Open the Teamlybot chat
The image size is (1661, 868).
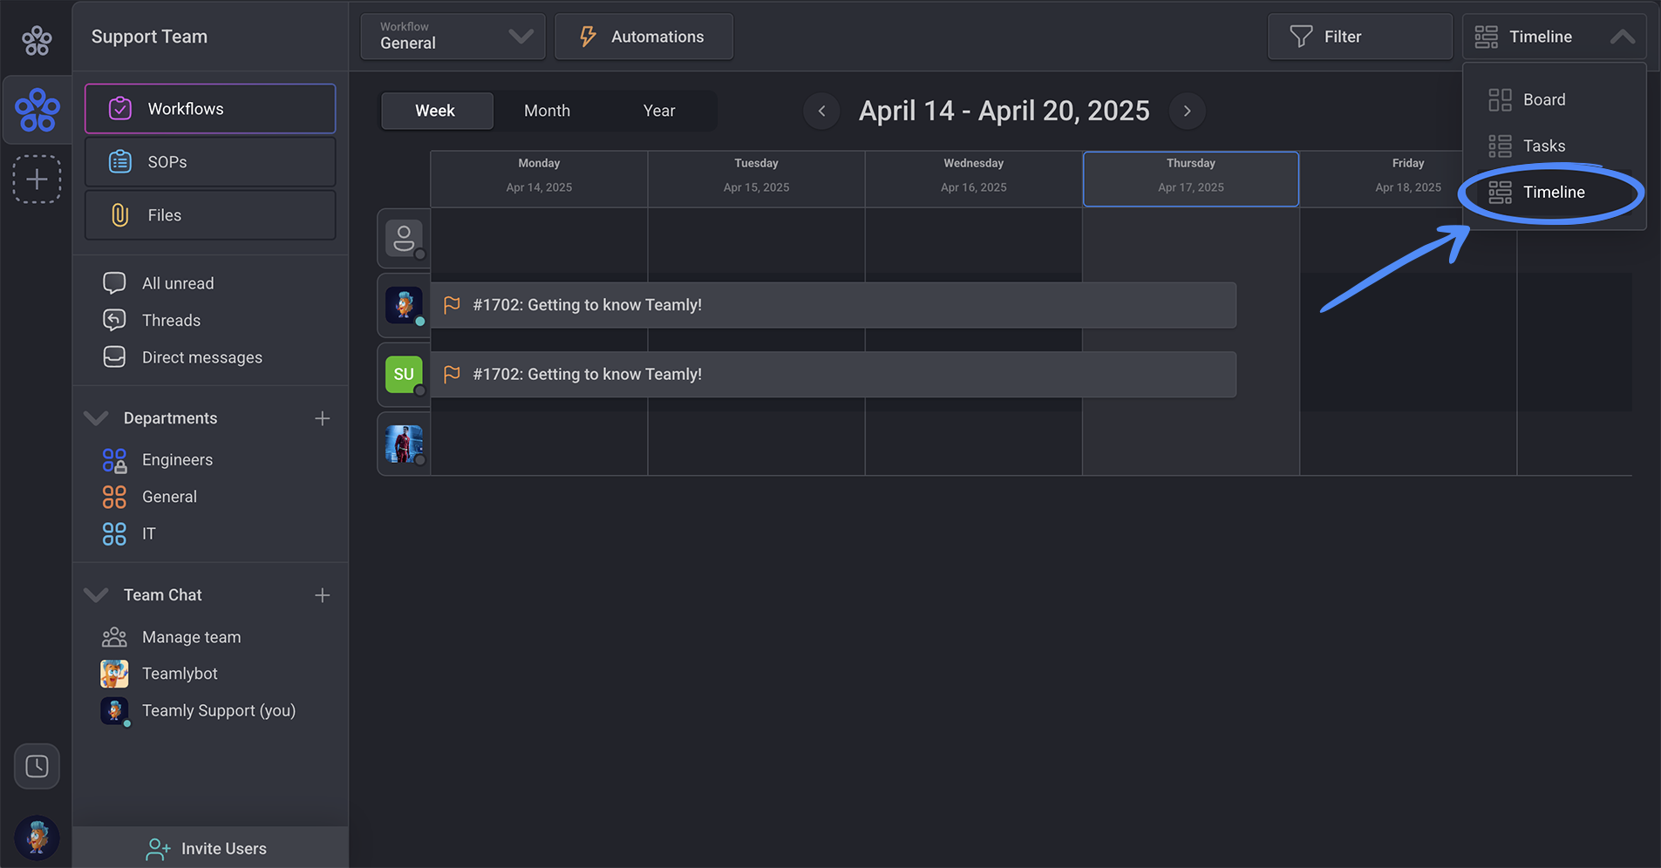180,674
